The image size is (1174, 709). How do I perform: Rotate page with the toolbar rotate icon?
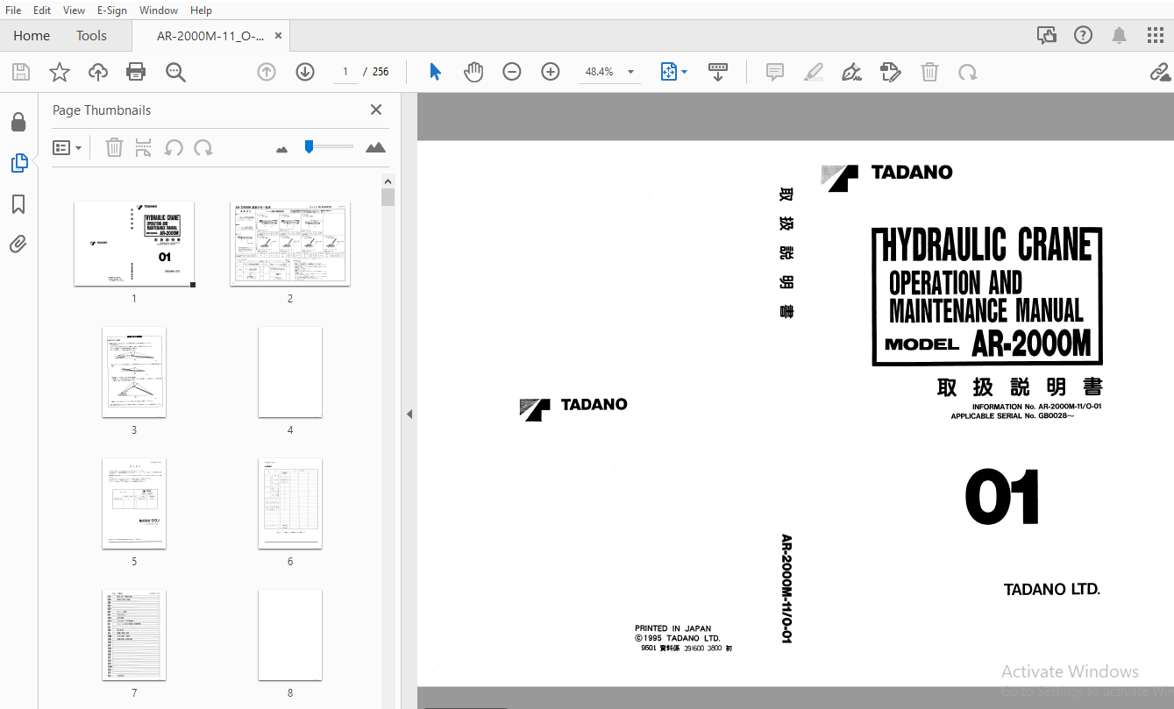968,72
